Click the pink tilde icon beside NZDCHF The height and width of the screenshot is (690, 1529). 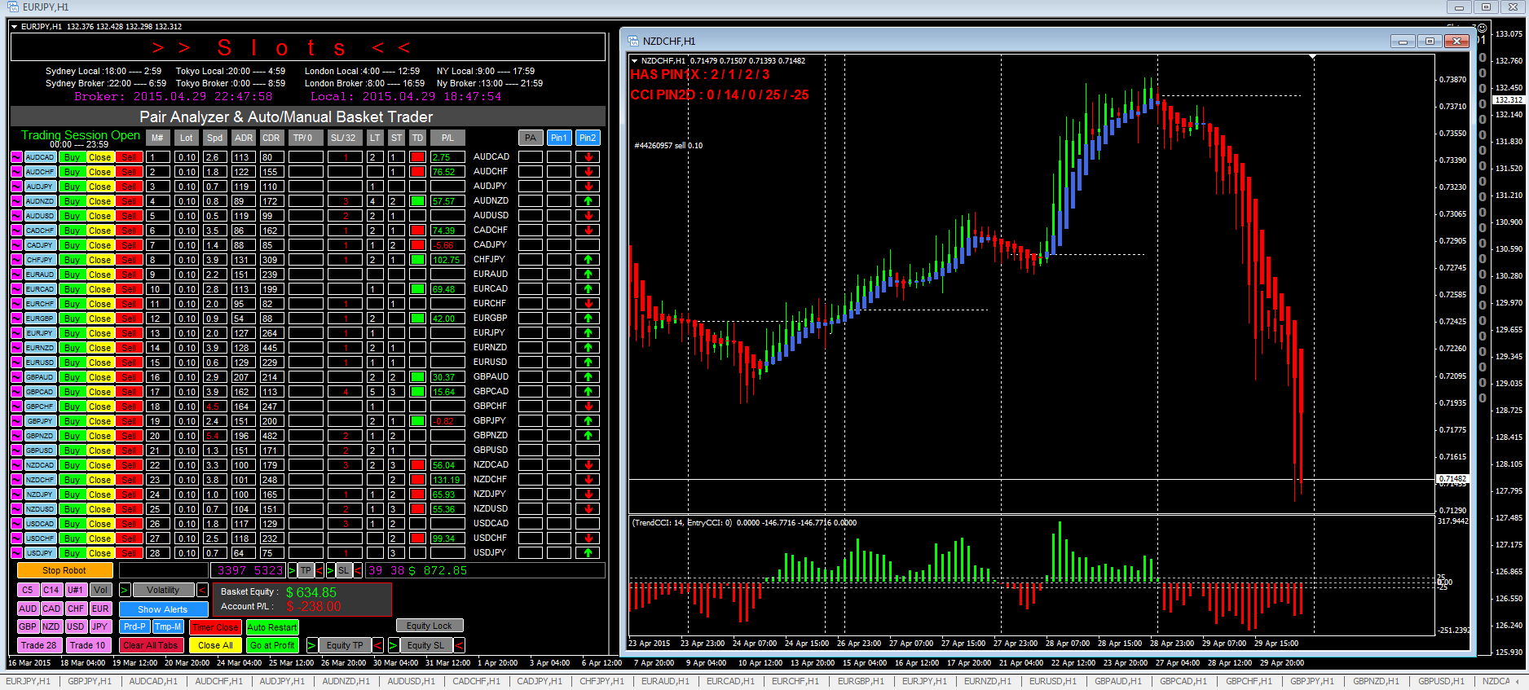pyautogui.click(x=16, y=480)
